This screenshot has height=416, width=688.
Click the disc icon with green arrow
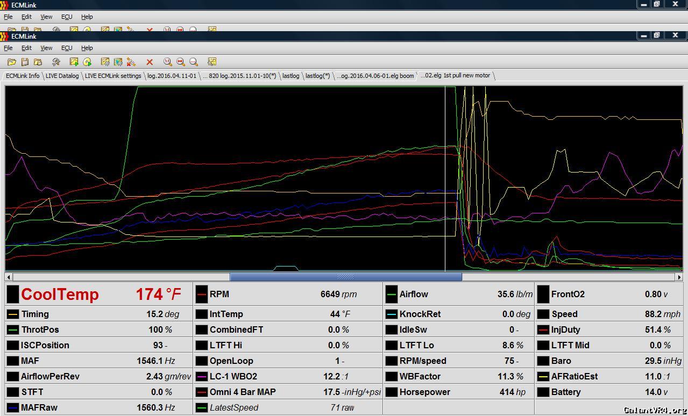[x=87, y=62]
